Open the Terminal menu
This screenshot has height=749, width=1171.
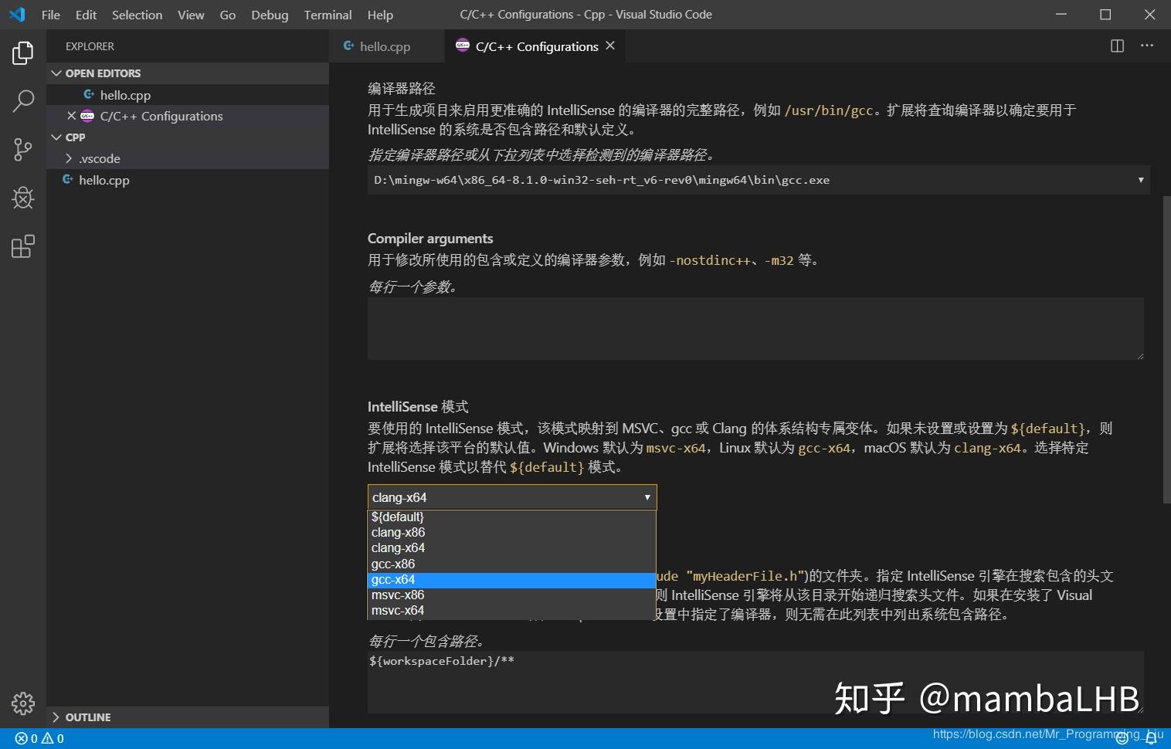click(x=328, y=15)
